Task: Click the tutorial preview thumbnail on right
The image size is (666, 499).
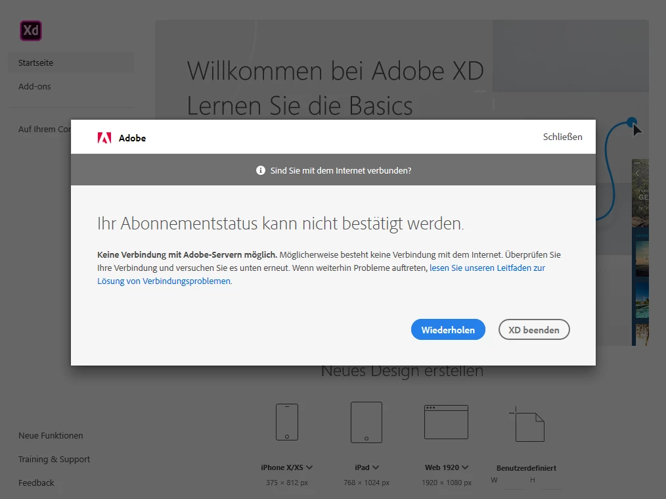Action: pyautogui.click(x=640, y=252)
